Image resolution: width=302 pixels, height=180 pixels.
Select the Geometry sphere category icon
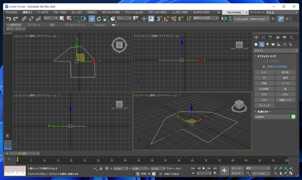[256, 45]
